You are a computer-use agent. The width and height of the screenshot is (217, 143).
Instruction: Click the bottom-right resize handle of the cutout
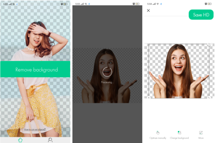209,97
